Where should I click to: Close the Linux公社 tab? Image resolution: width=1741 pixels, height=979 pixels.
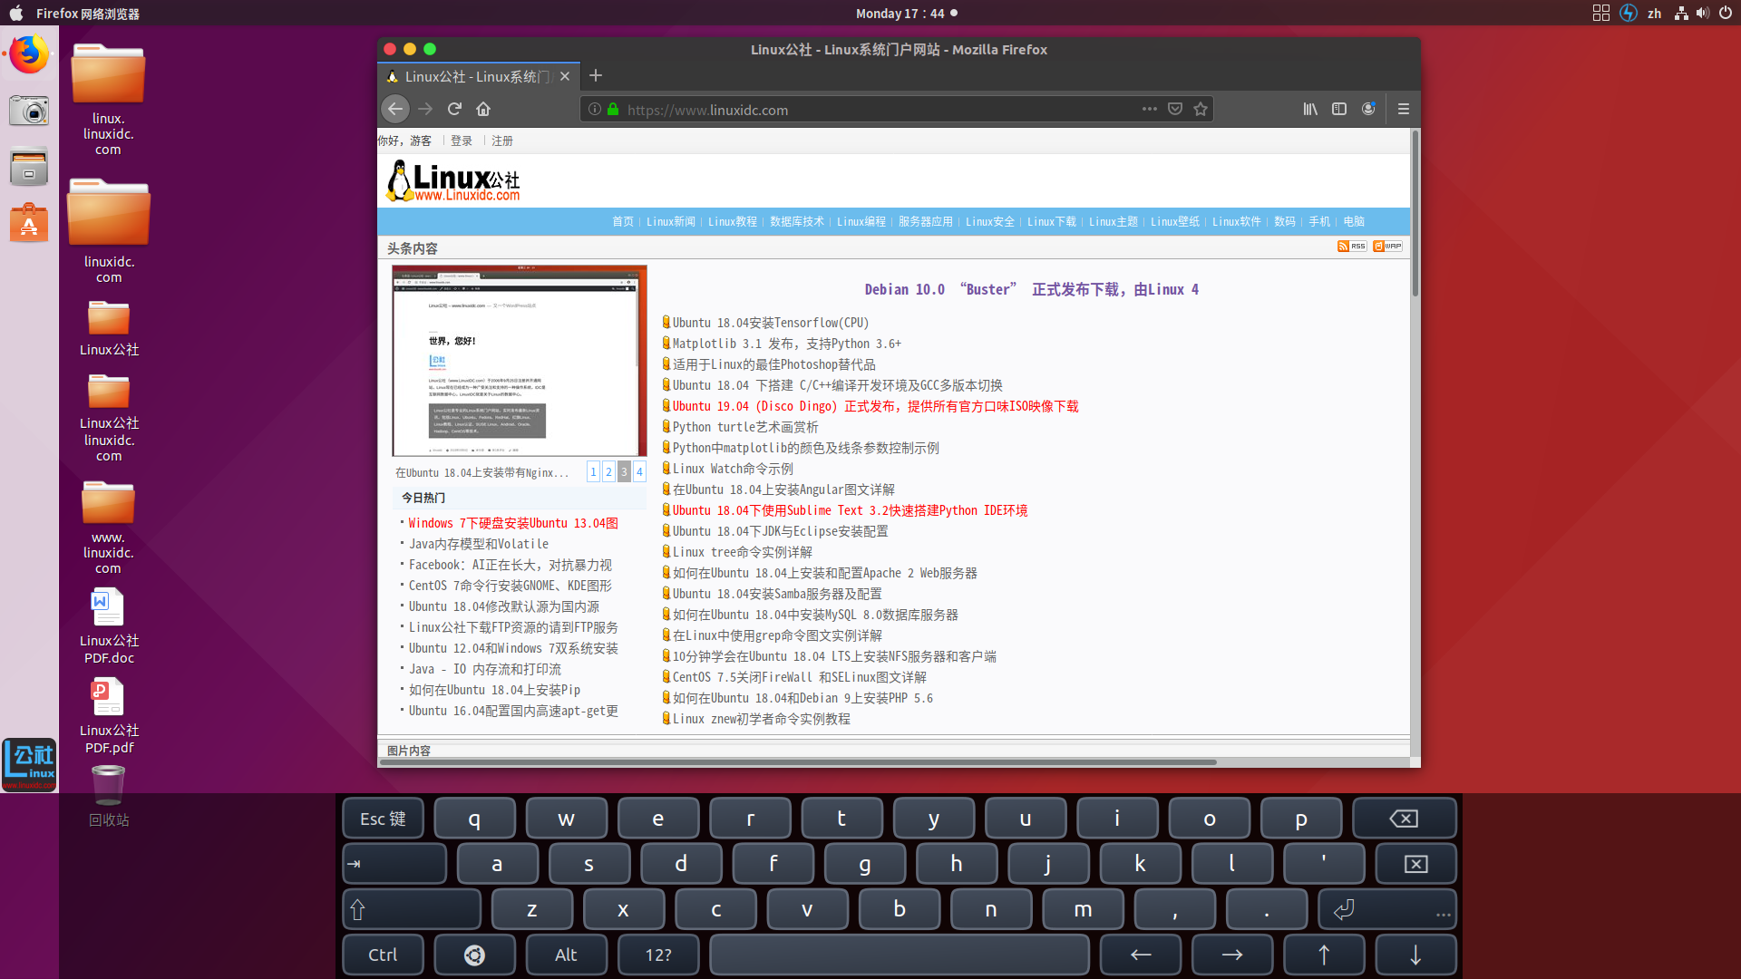[565, 76]
